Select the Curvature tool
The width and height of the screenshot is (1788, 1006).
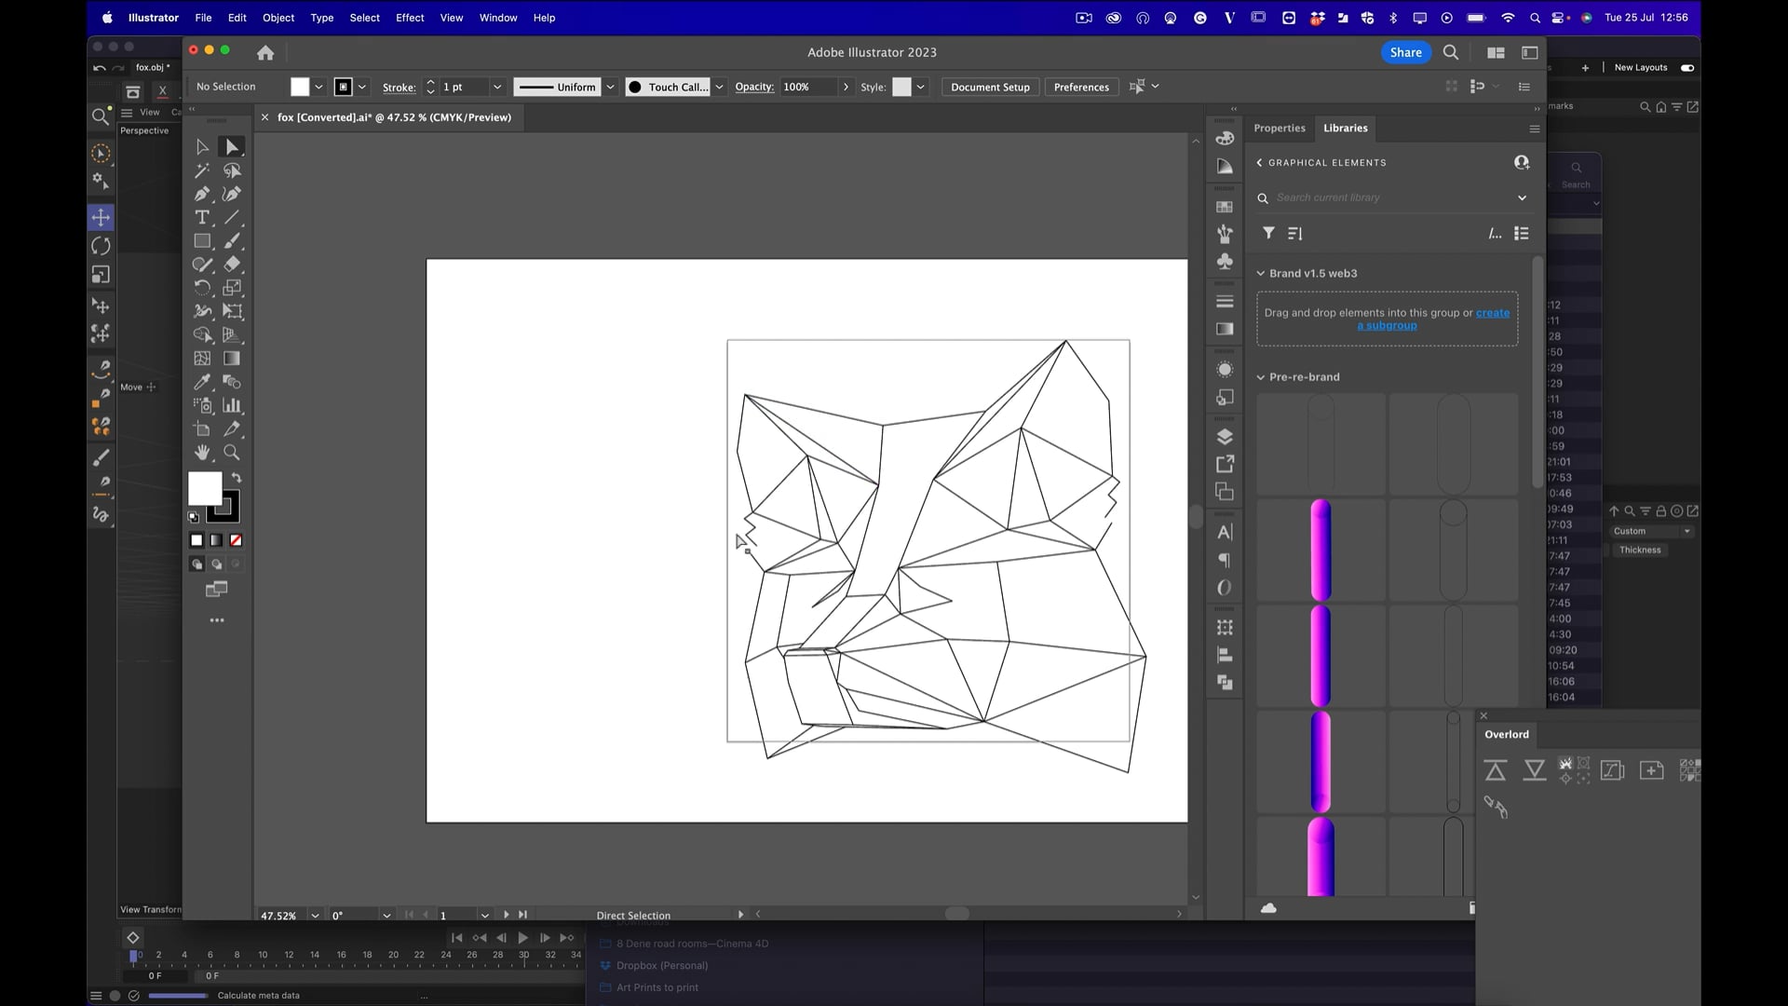coord(232,194)
